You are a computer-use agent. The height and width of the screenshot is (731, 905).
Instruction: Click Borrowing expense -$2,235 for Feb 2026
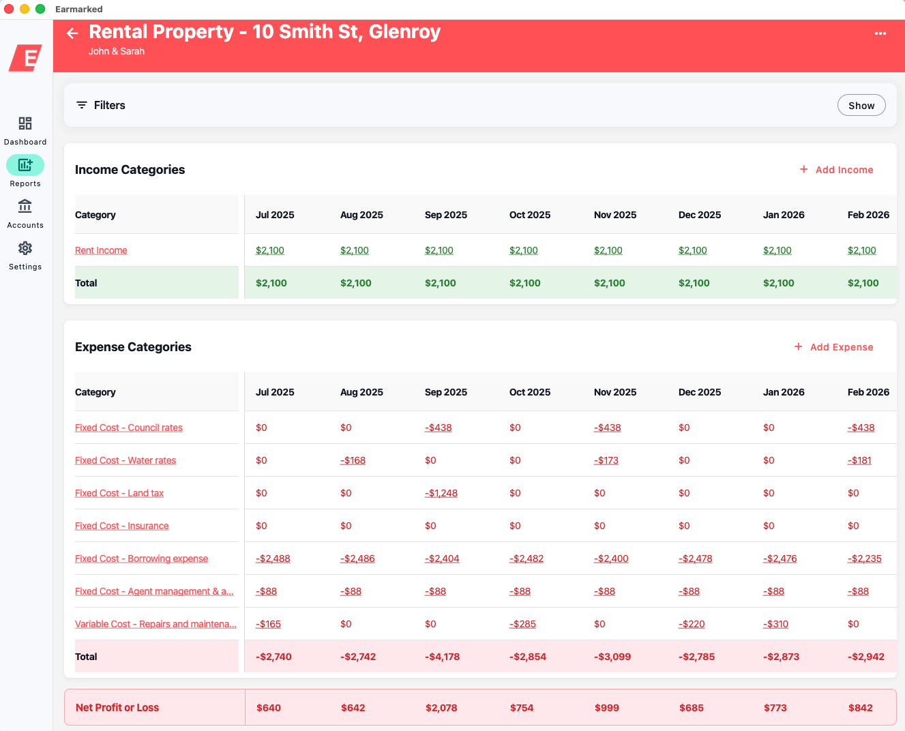coord(865,558)
